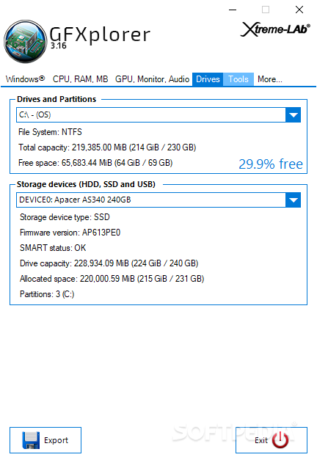317x460 pixels.
Task: Open the Windows® tab
Action: (x=25, y=79)
